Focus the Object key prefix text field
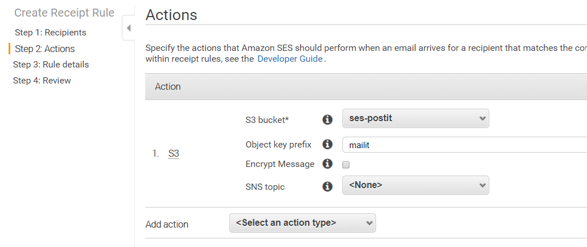This screenshot has height=247, width=587. (x=463, y=145)
